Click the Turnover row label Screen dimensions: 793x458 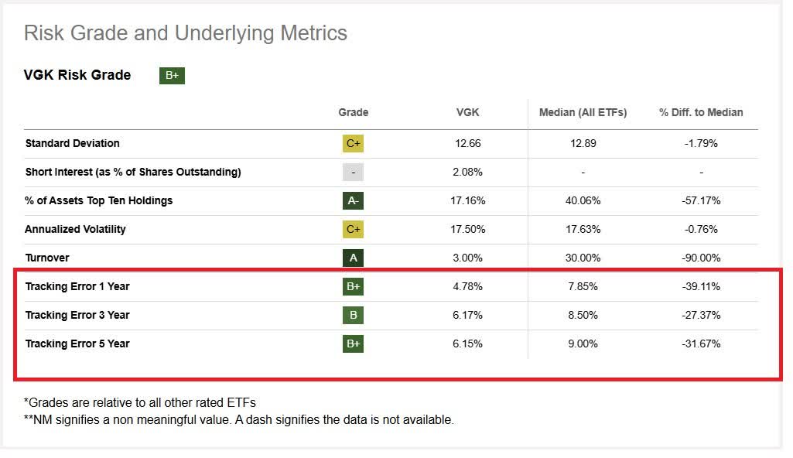tap(46, 258)
